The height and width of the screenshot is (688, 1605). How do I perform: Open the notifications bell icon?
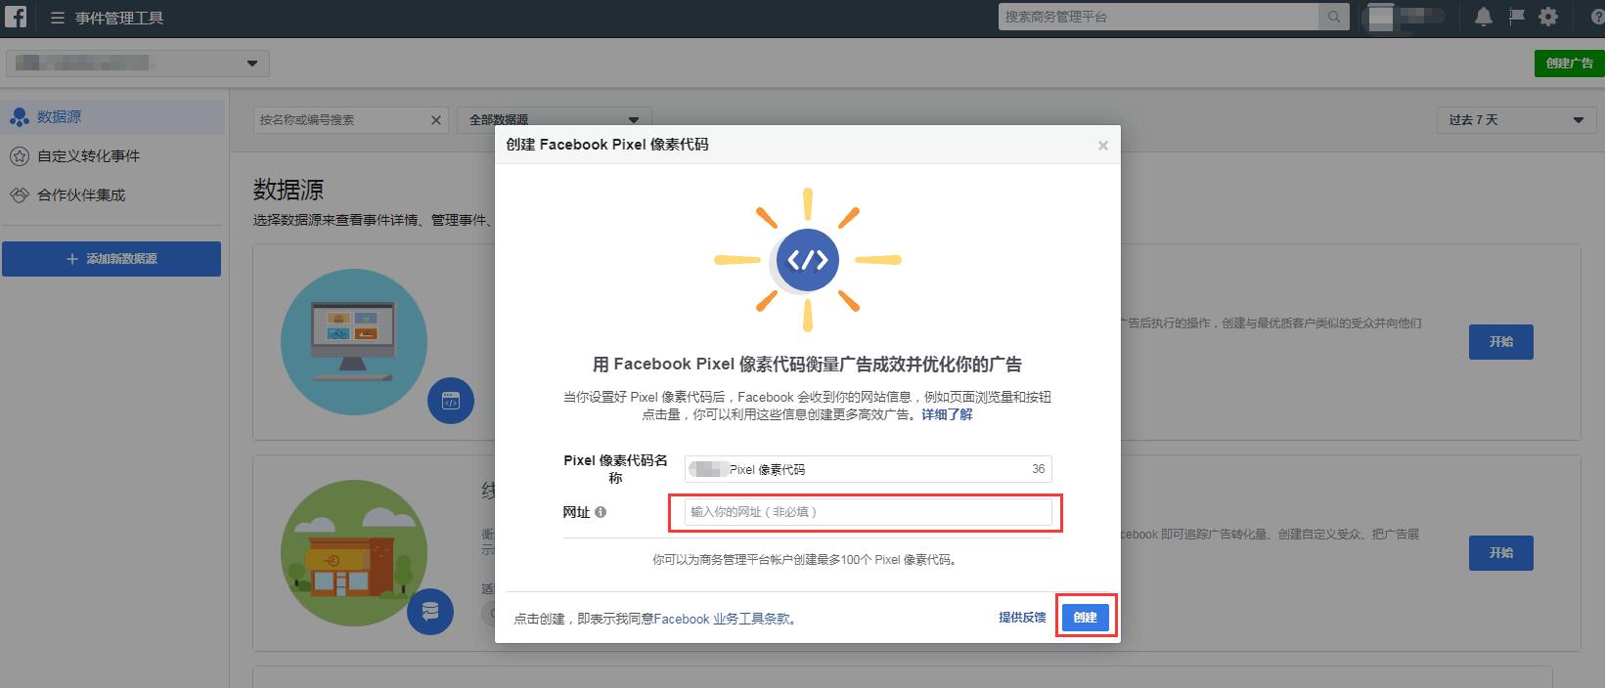1484,17
